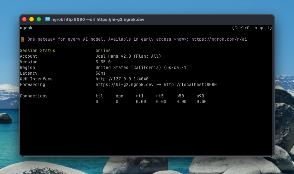Close the terminal window with red button
This screenshot has width=294, height=174.
[24, 19]
